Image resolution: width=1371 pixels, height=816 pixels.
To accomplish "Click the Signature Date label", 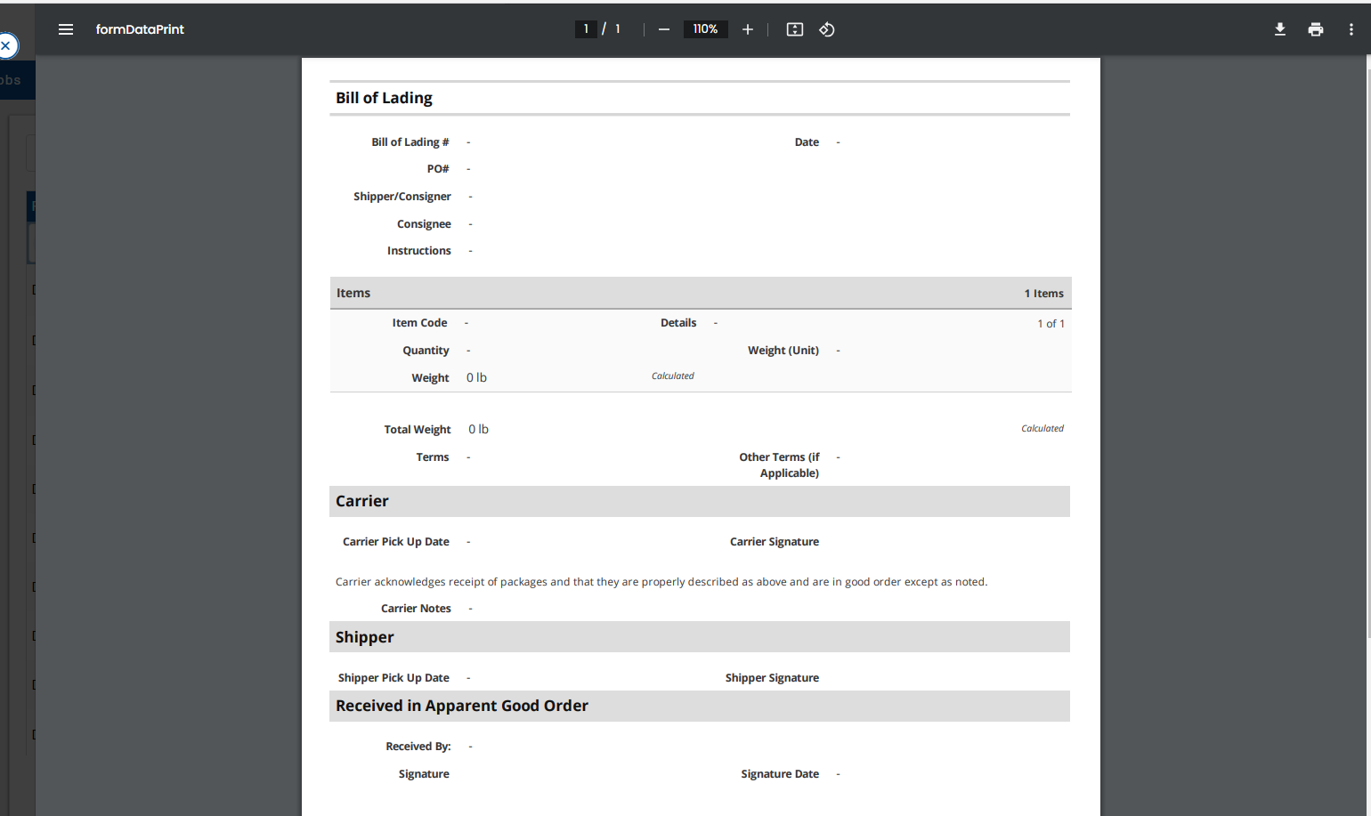I will (x=780, y=774).
